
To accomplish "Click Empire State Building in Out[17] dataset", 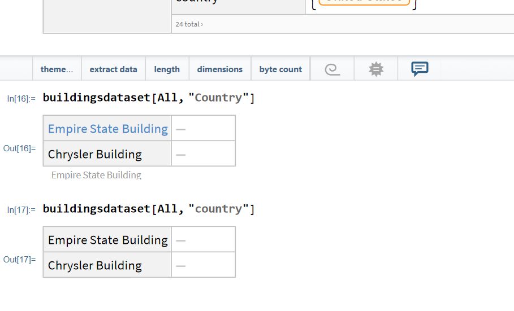I will [x=108, y=240].
